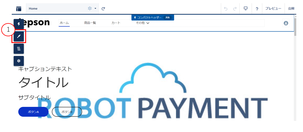Click the Undo arrow

coord(226,9)
